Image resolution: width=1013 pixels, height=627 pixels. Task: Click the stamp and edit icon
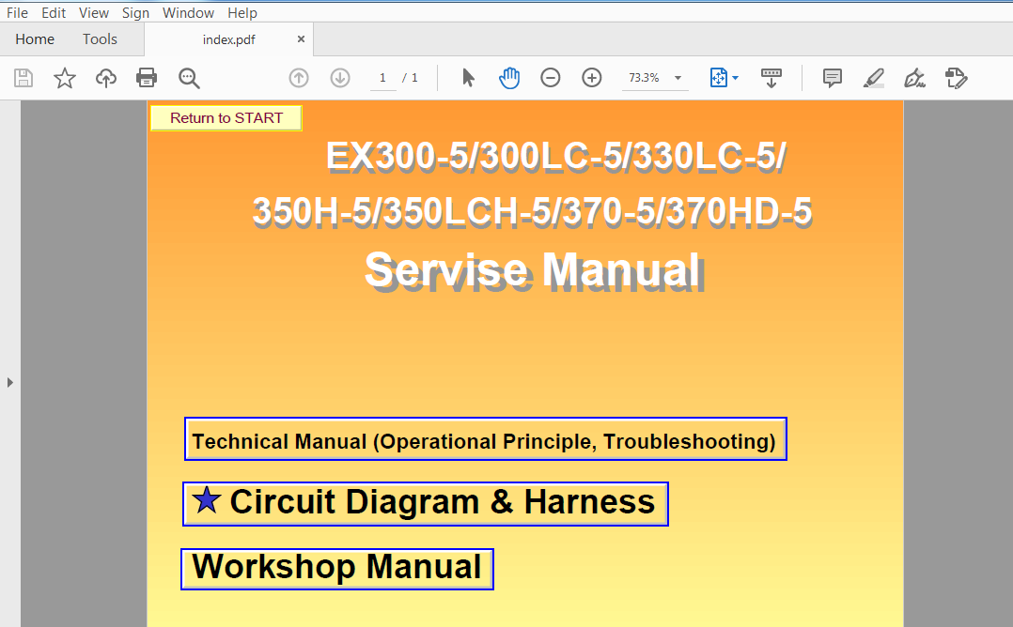[957, 78]
